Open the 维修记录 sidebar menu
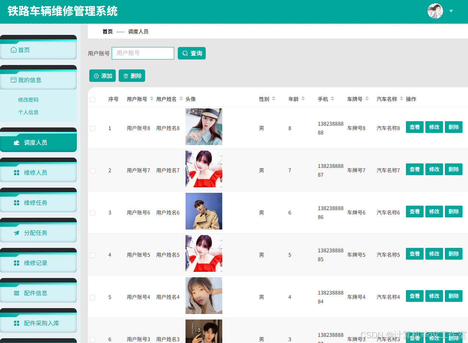This screenshot has width=468, height=343. coord(38,263)
